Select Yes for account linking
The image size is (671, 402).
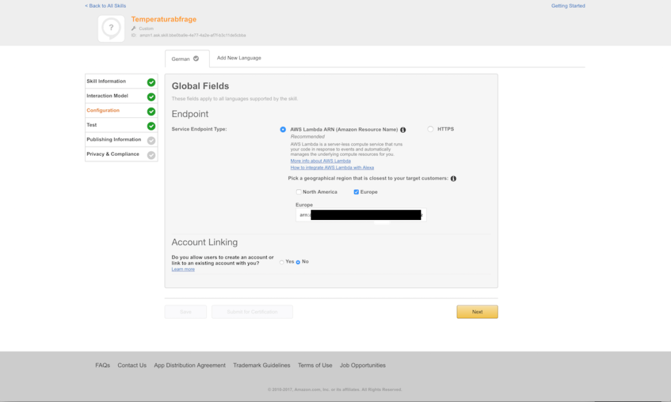[x=283, y=261]
